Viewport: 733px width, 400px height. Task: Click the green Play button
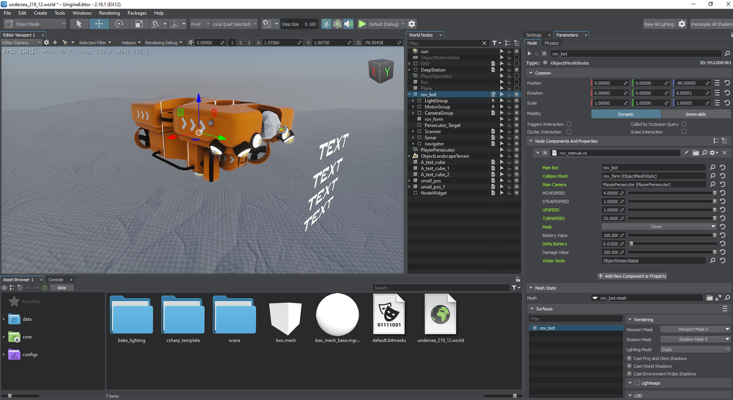(362, 24)
